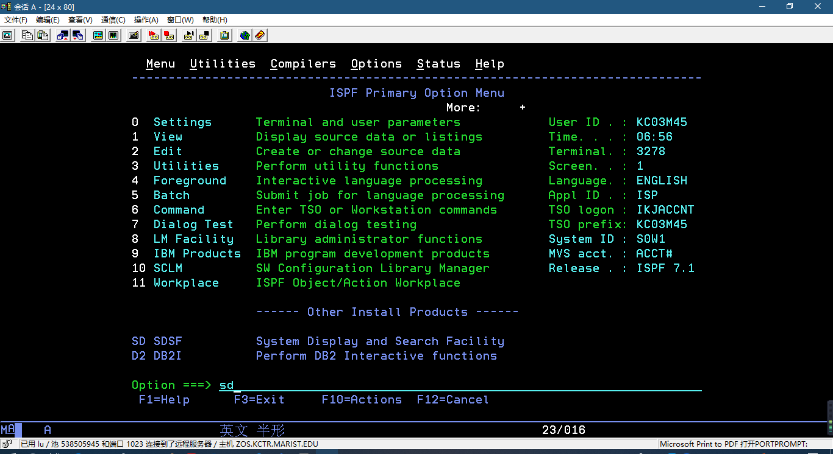Screen dimensions: 833x454
Task: Open the ISPF Menu action bar item
Action: [x=161, y=64]
